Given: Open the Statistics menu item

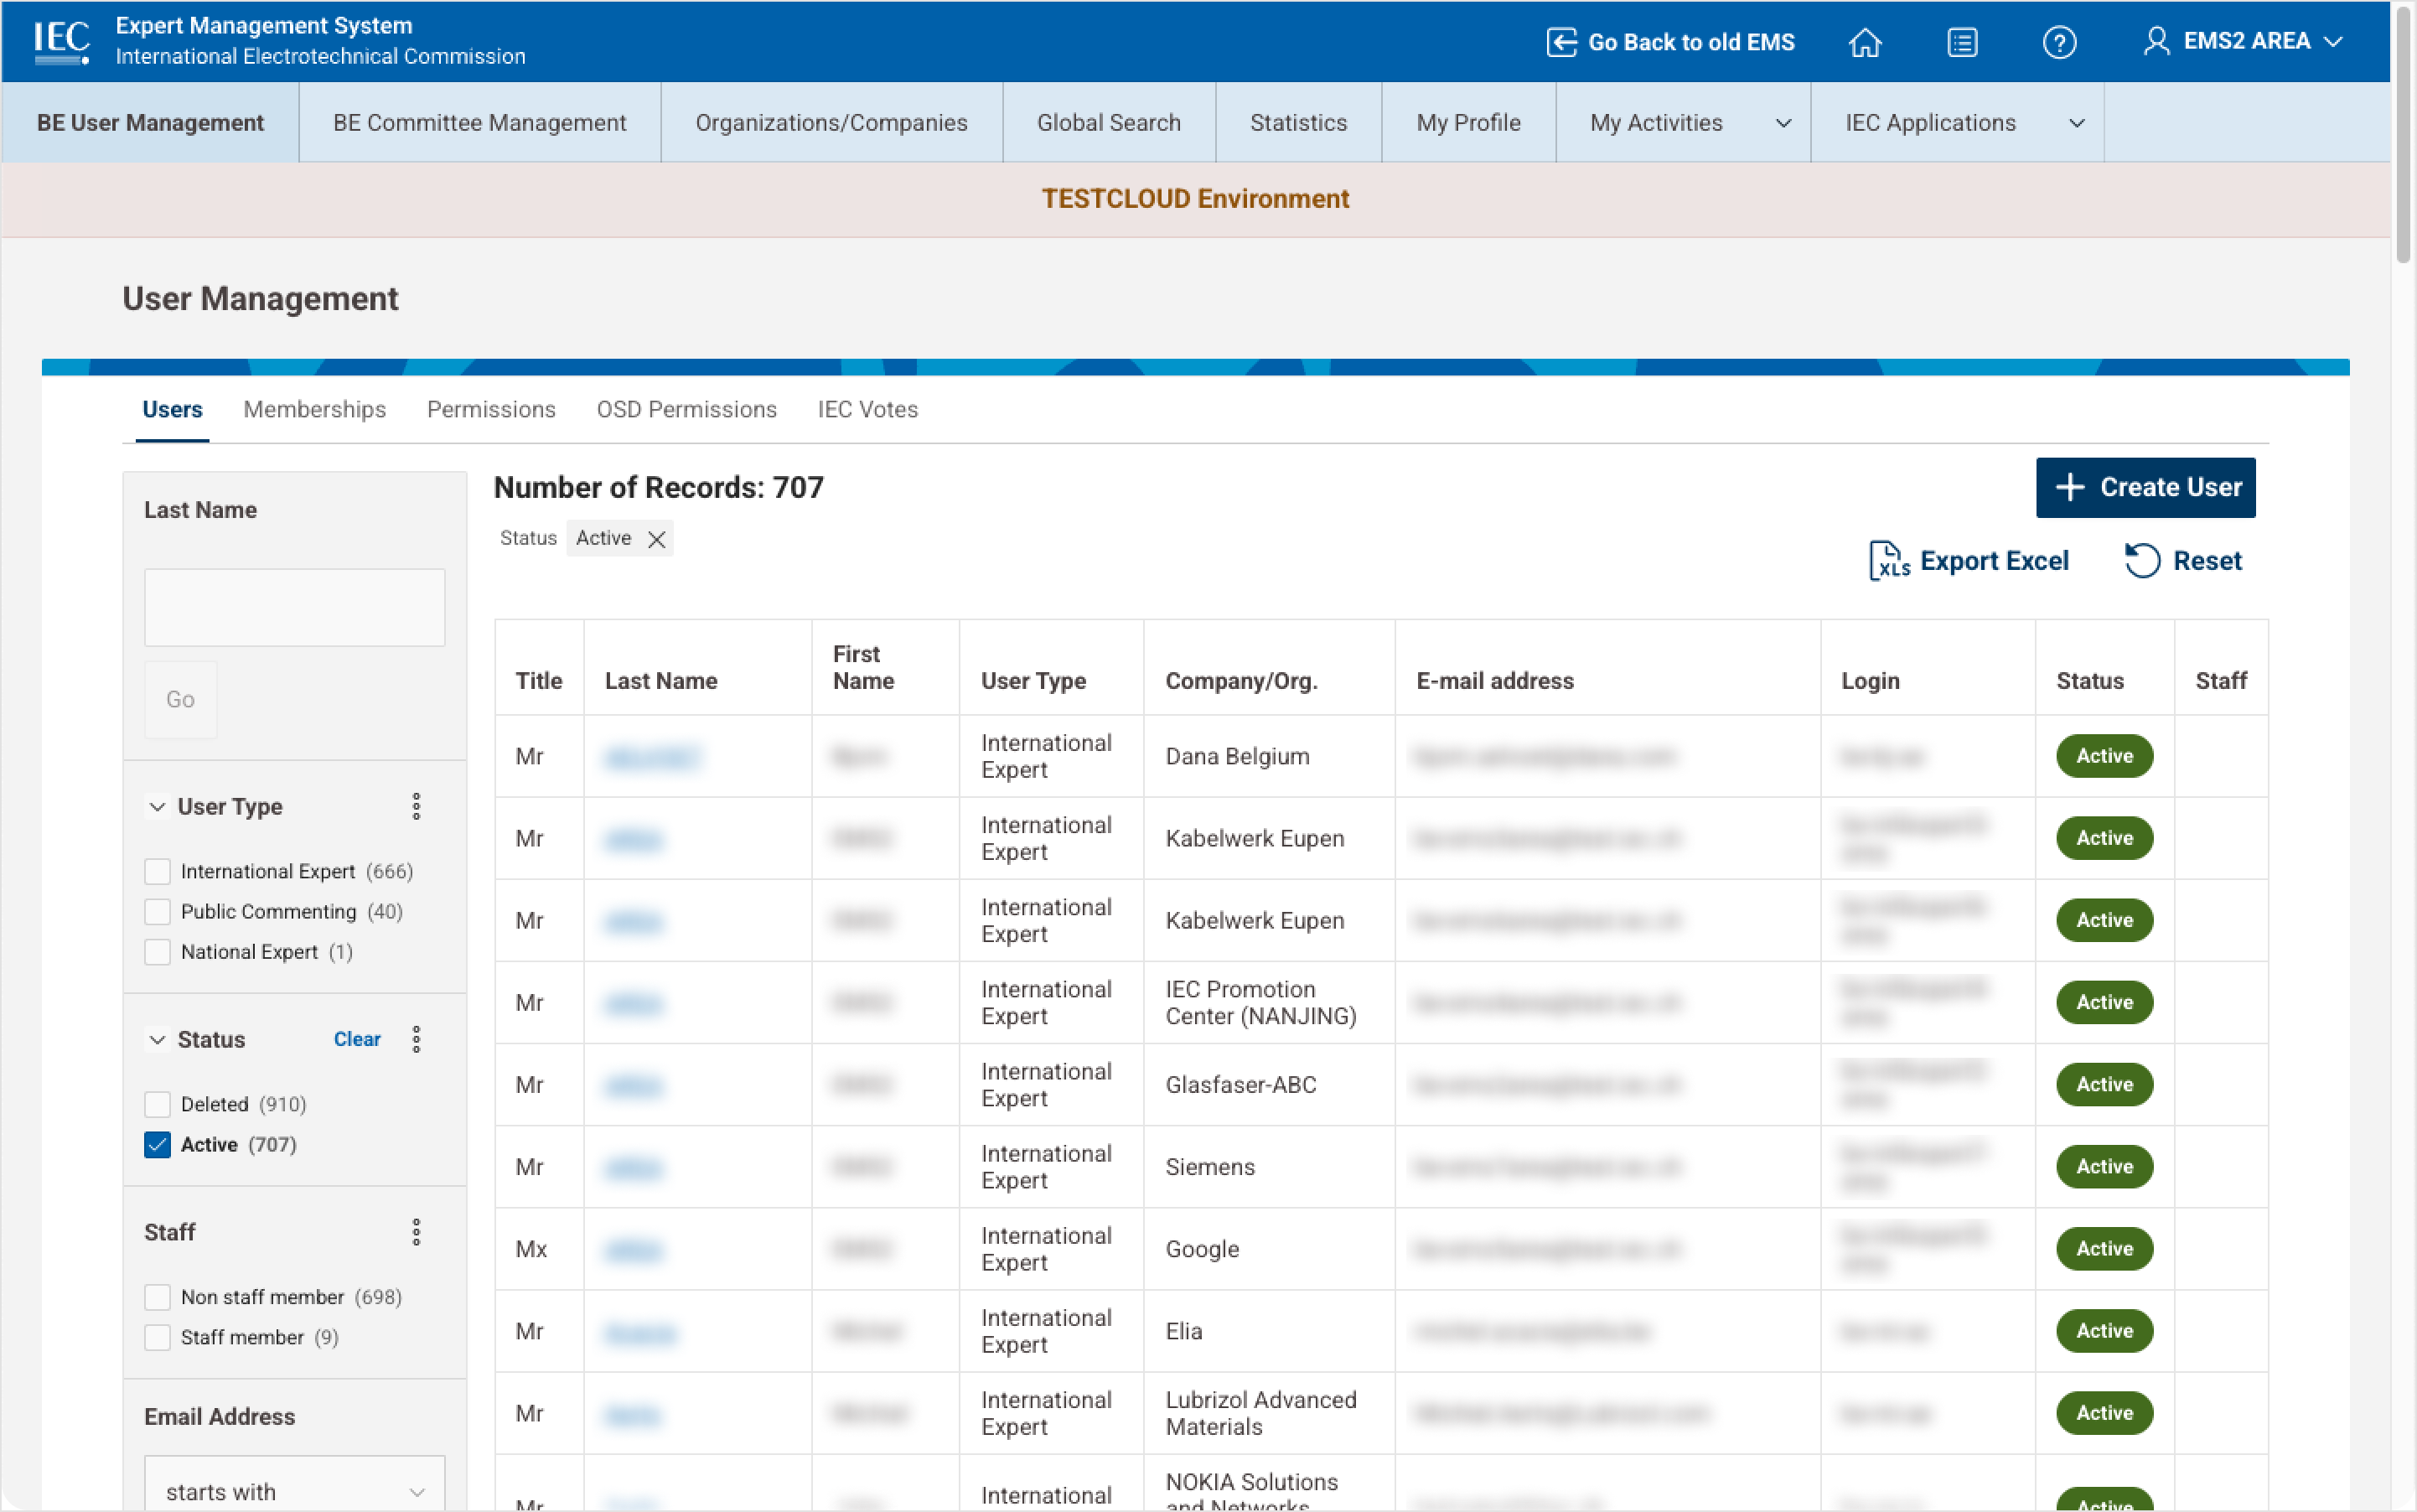Looking at the screenshot, I should pos(1298,122).
